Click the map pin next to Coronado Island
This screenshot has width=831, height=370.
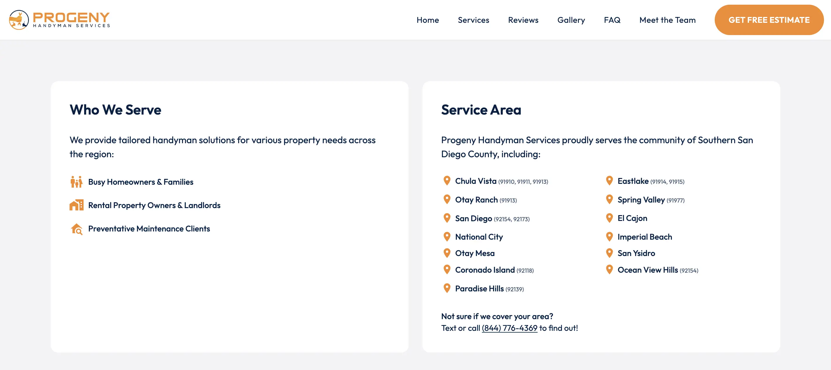(447, 270)
